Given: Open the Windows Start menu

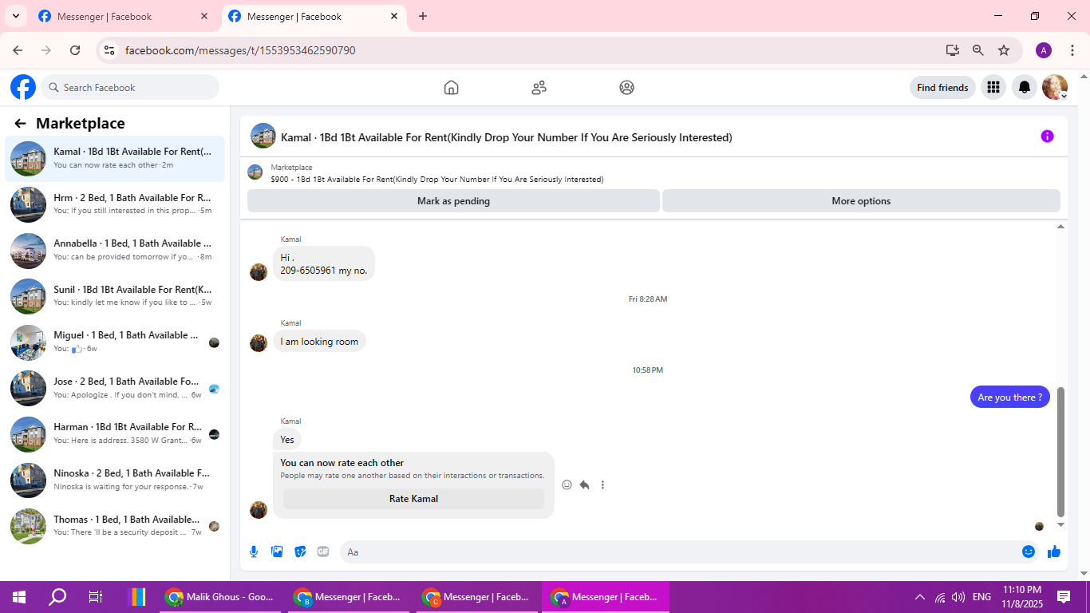Looking at the screenshot, I should tap(19, 597).
